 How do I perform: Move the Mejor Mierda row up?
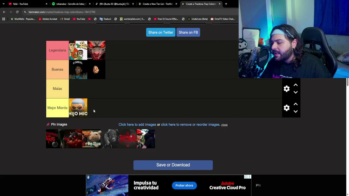click(296, 104)
